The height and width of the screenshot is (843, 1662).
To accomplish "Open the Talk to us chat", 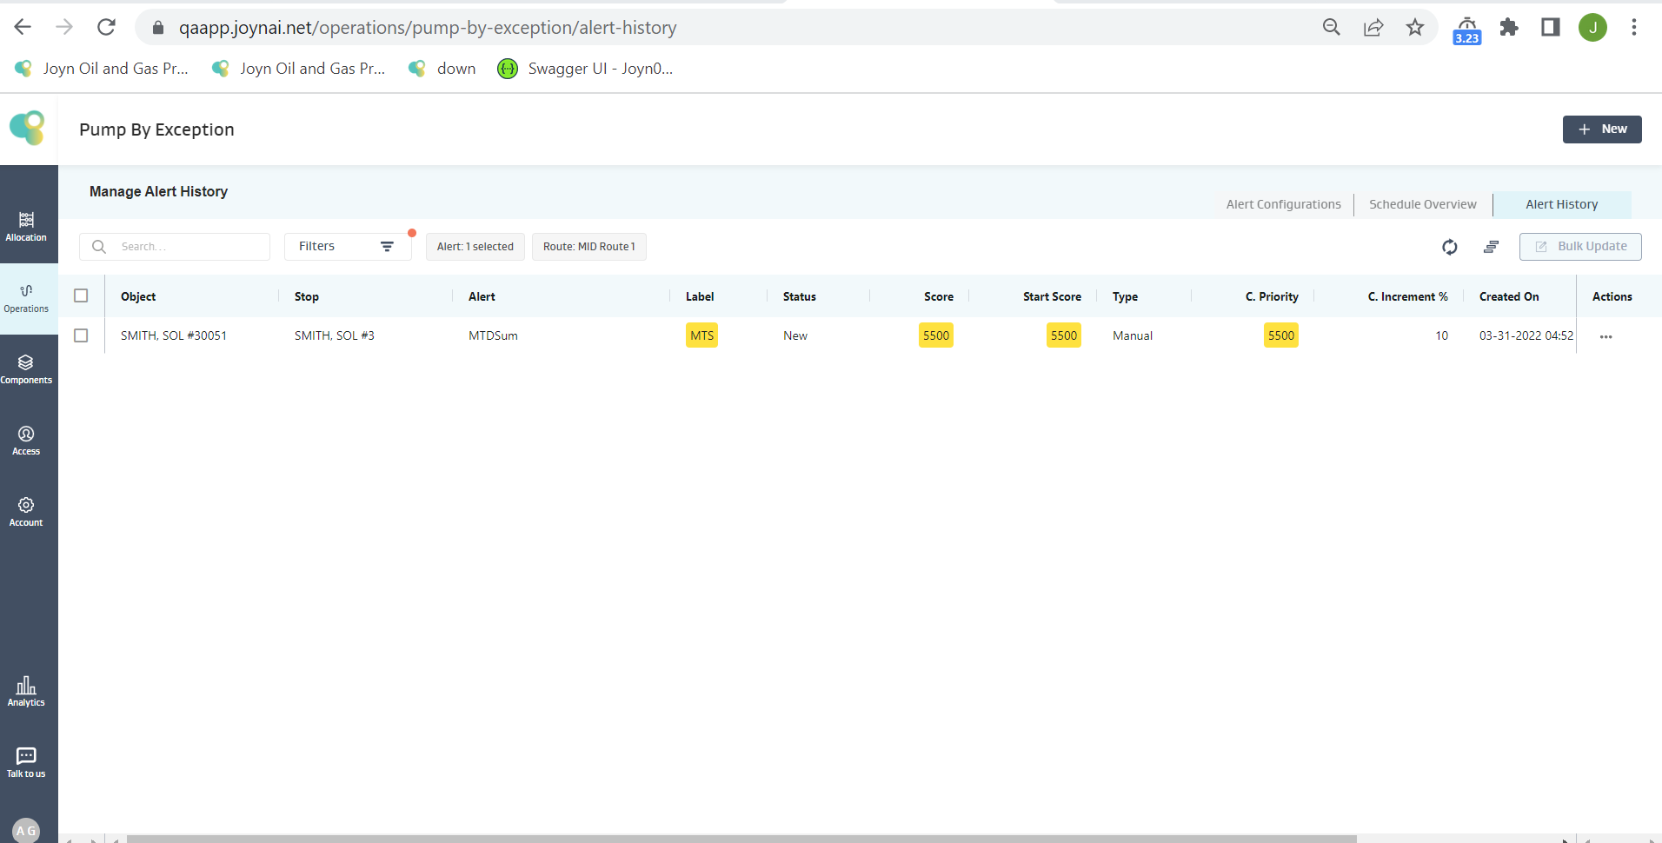I will click(x=26, y=762).
